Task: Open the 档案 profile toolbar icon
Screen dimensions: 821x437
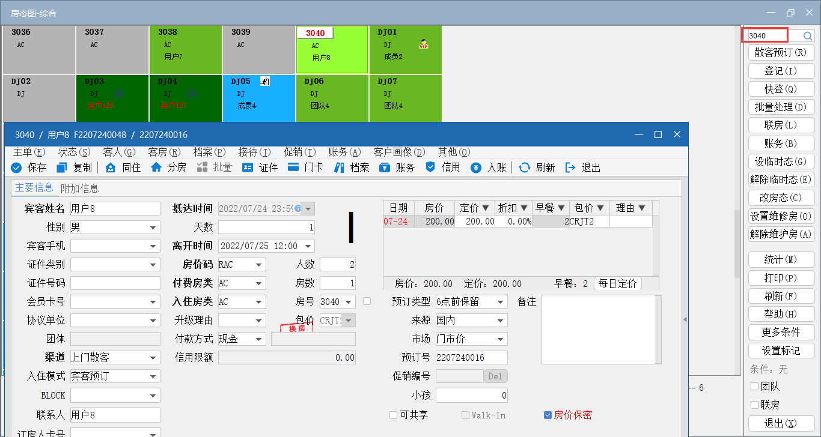Action: (339, 167)
